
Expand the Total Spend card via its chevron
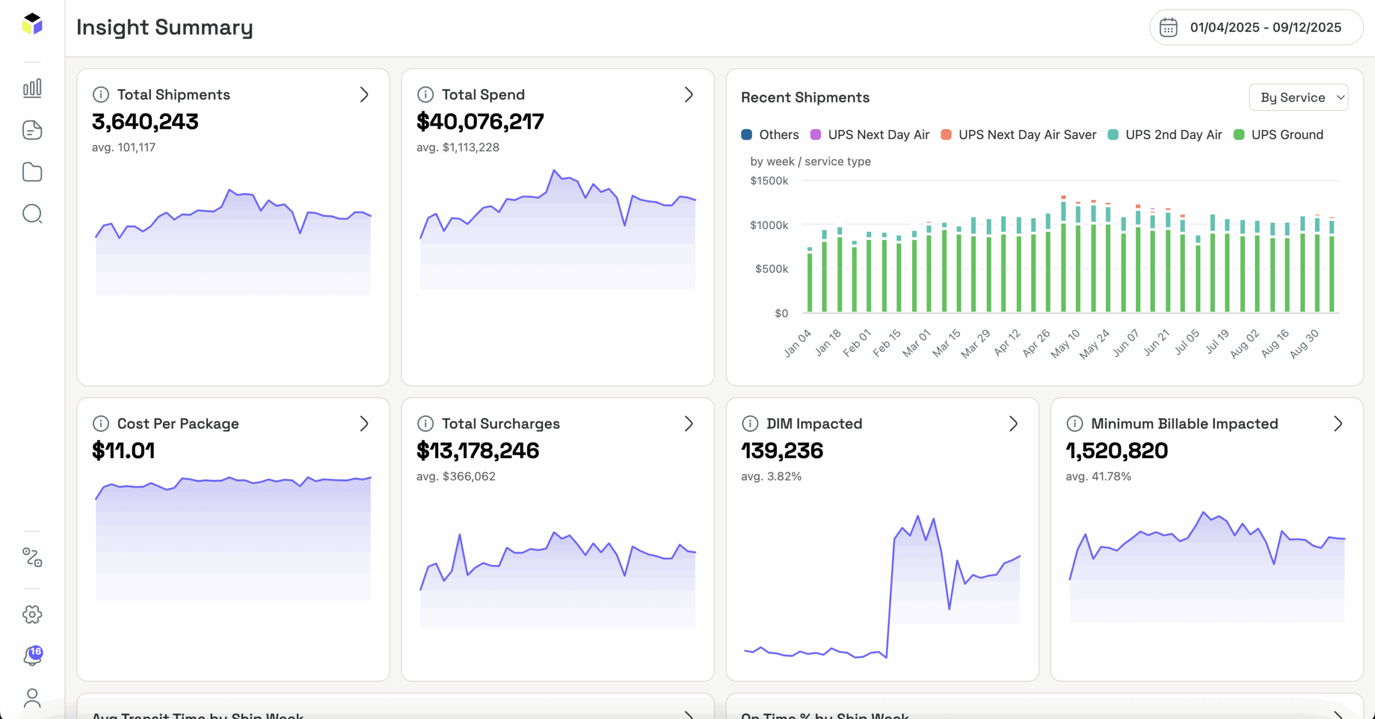click(689, 95)
